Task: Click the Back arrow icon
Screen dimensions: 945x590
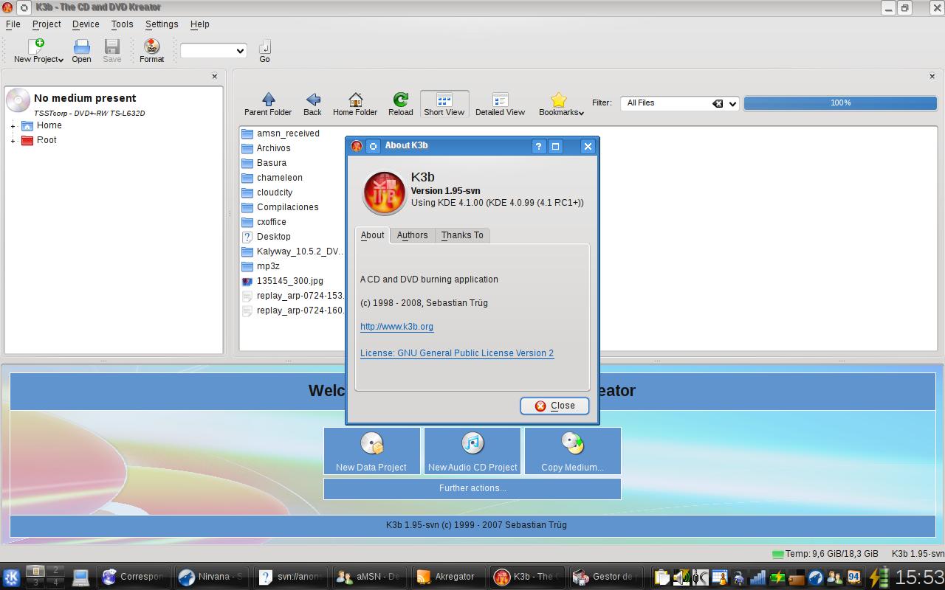Action: (x=312, y=100)
